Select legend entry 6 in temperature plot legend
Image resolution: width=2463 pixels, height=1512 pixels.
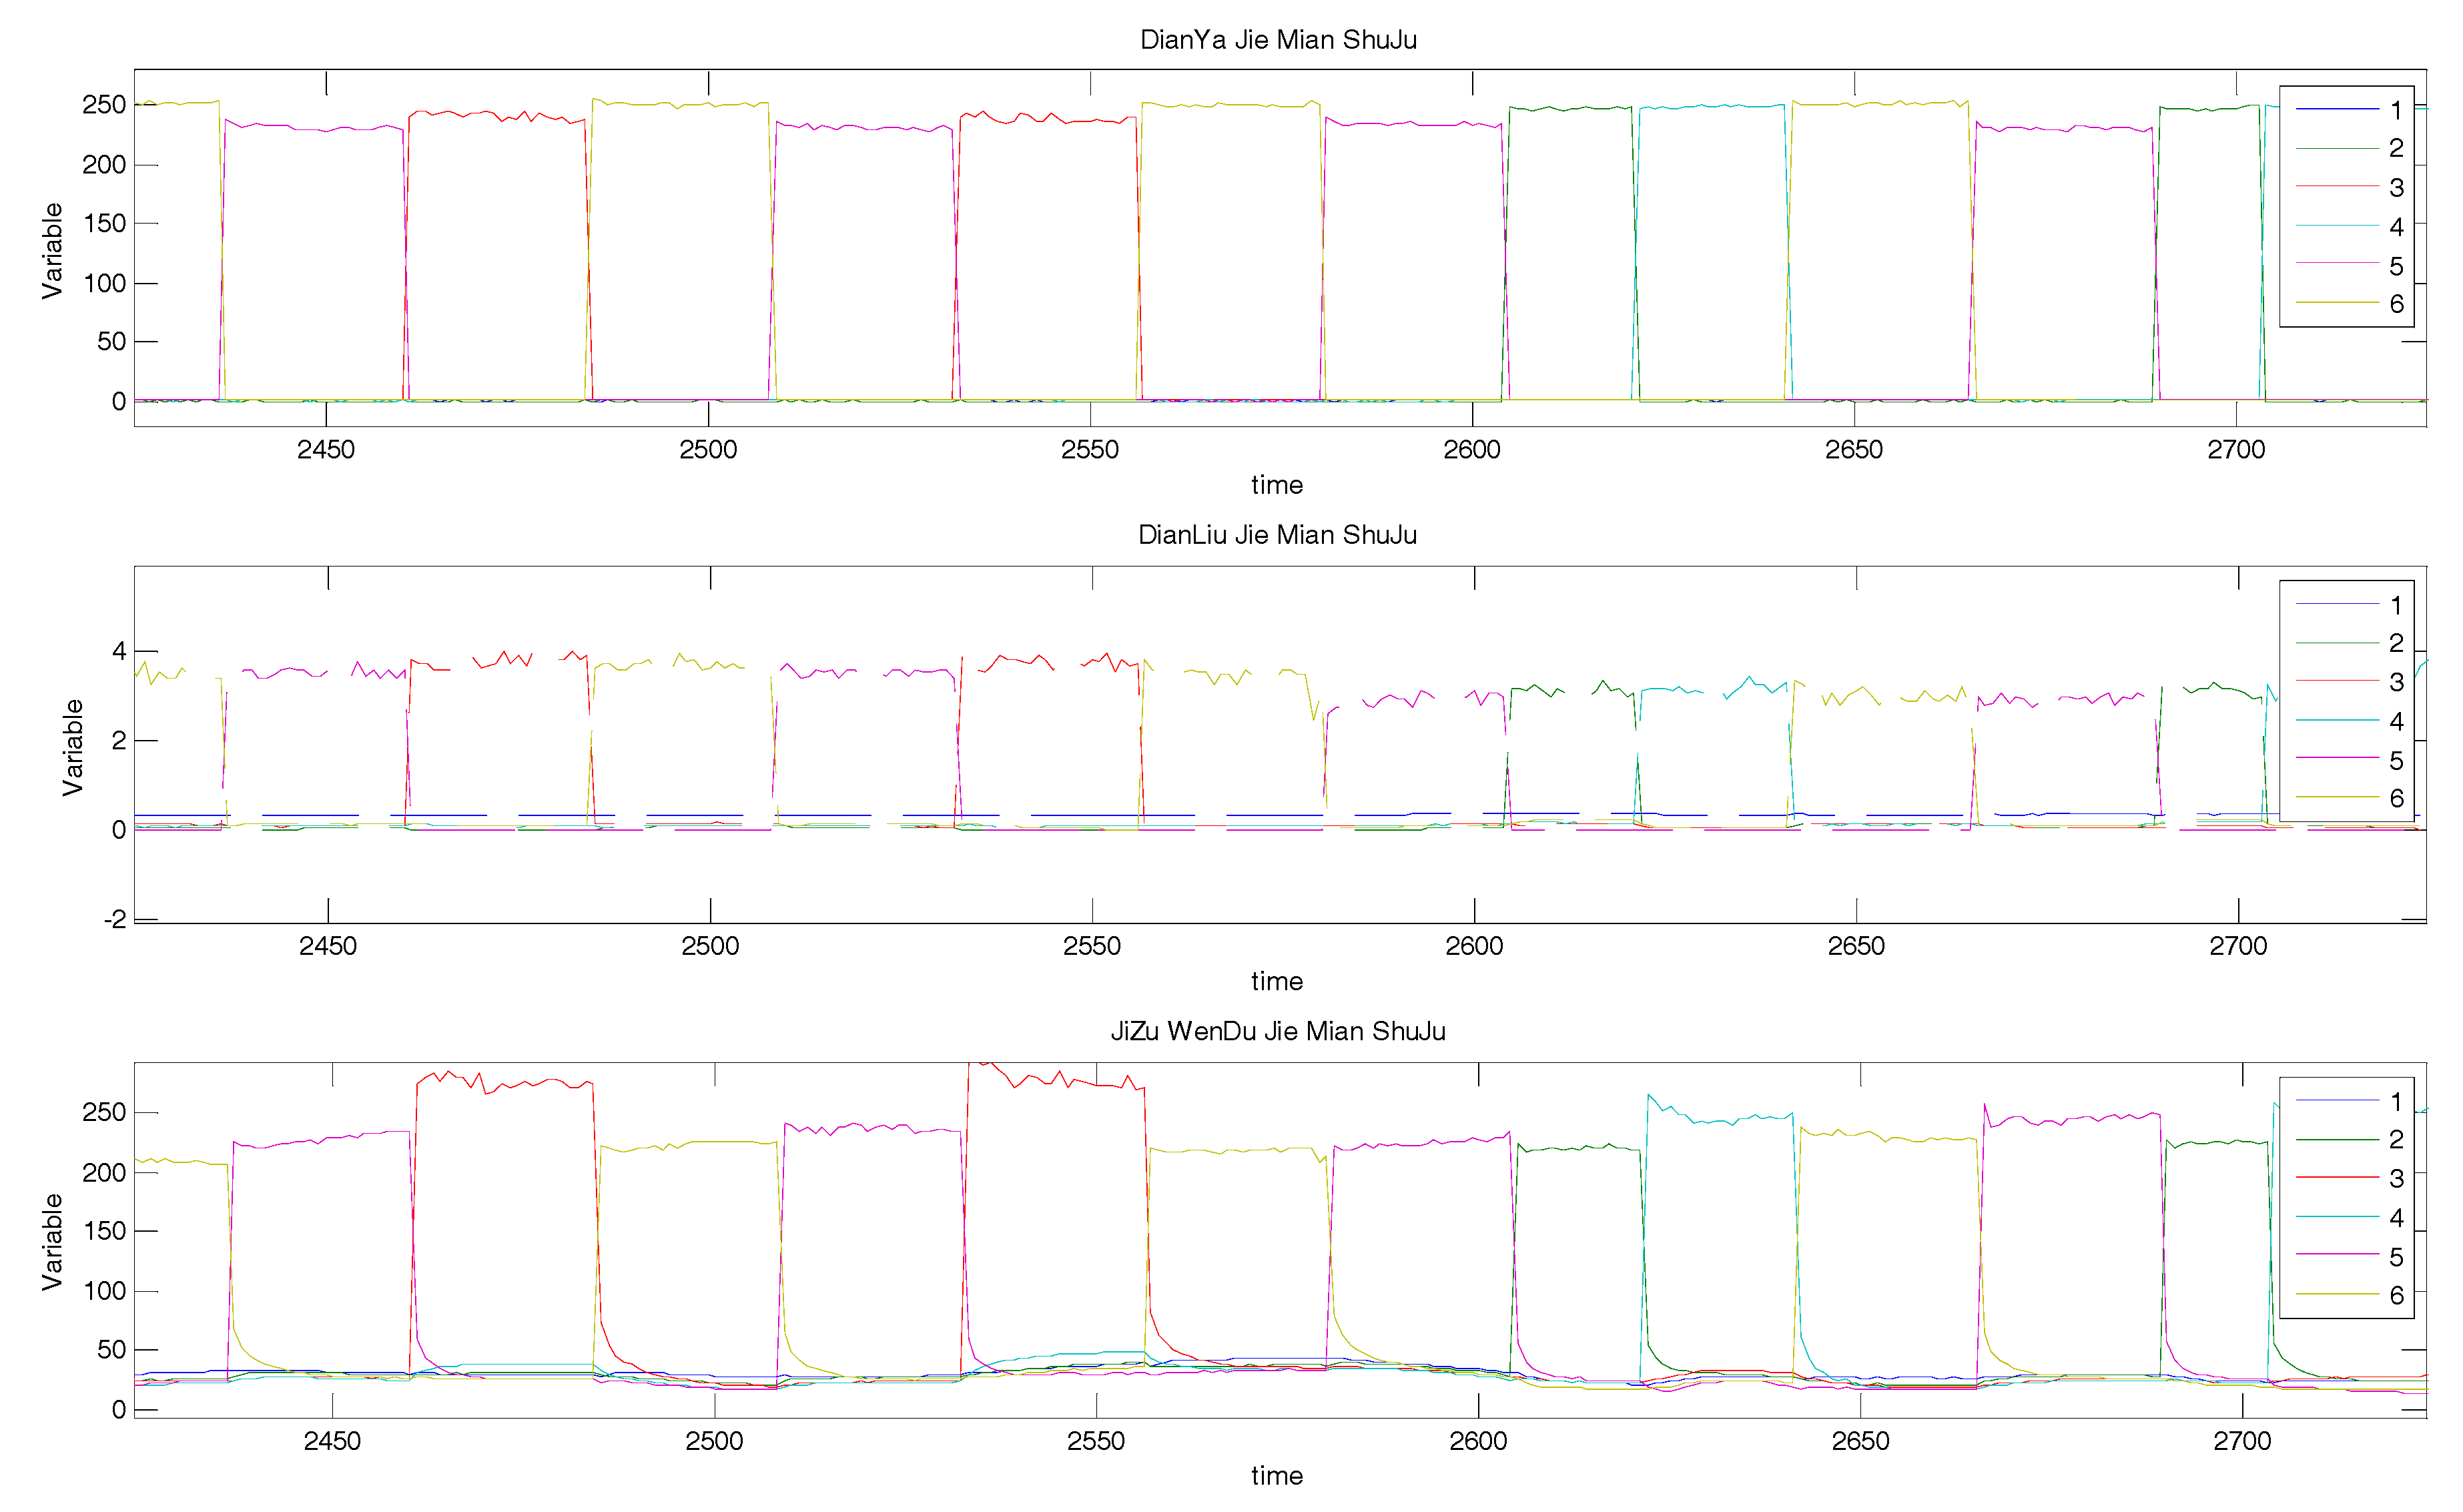2395,1295
